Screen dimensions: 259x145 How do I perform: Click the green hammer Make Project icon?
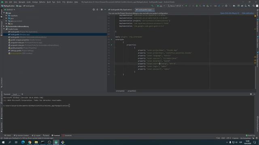tap(152, 6)
